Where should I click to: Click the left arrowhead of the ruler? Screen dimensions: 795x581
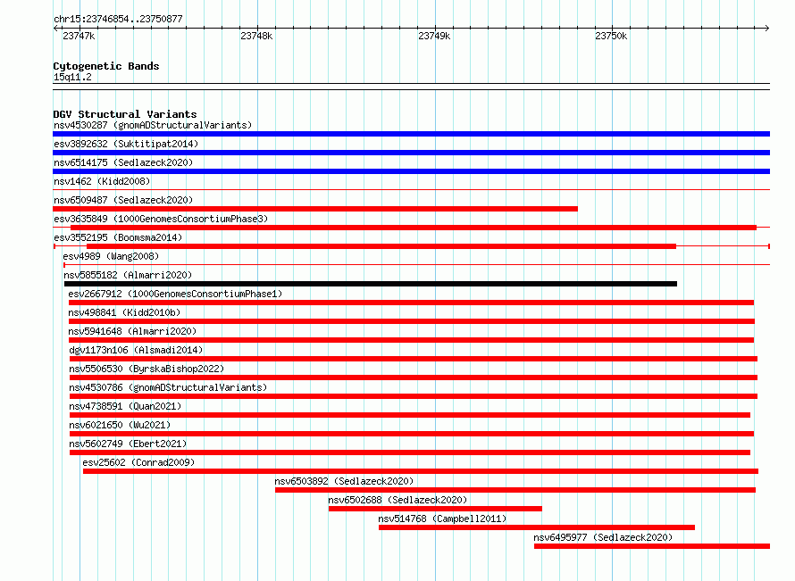55,28
